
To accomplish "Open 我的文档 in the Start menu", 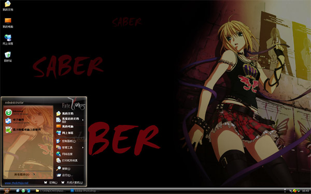I will coord(65,113).
